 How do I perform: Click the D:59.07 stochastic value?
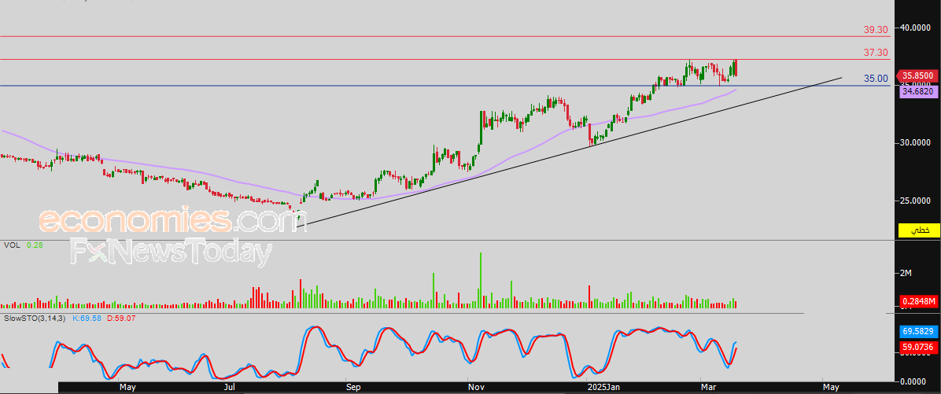point(121,318)
